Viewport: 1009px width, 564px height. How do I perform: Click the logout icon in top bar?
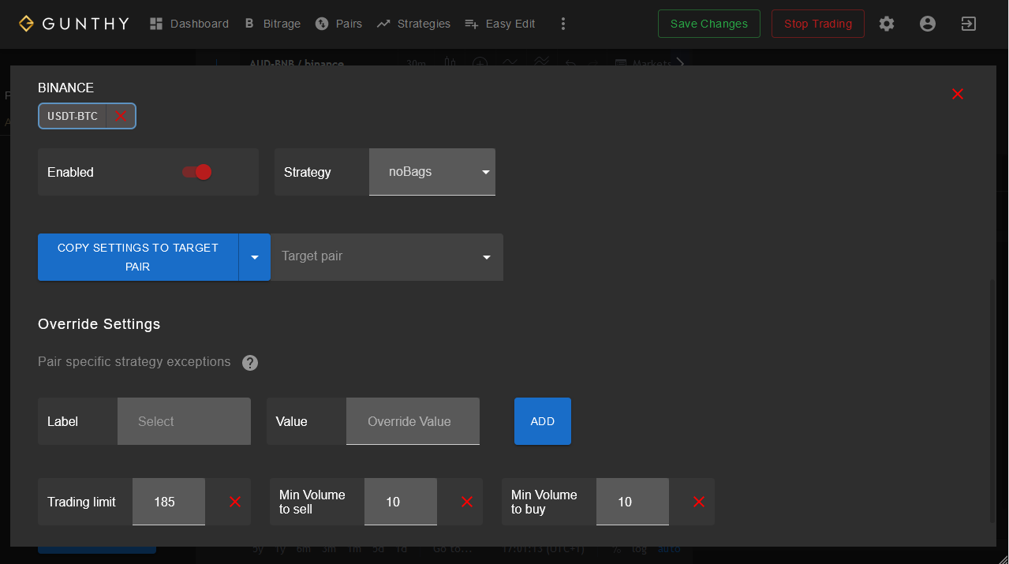click(969, 24)
